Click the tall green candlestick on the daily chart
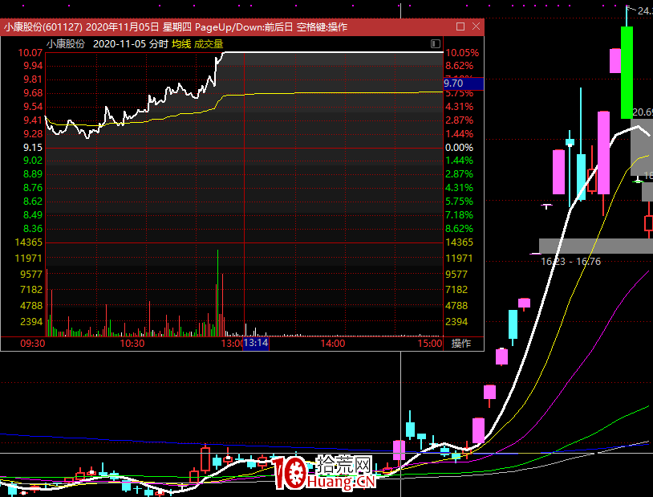This screenshot has width=653, height=497. click(626, 72)
